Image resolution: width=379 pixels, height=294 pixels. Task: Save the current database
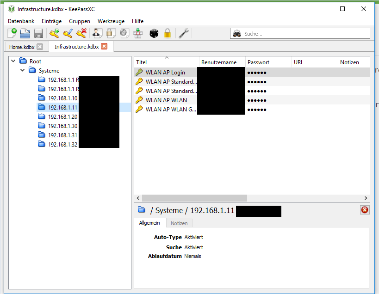pyautogui.click(x=38, y=33)
